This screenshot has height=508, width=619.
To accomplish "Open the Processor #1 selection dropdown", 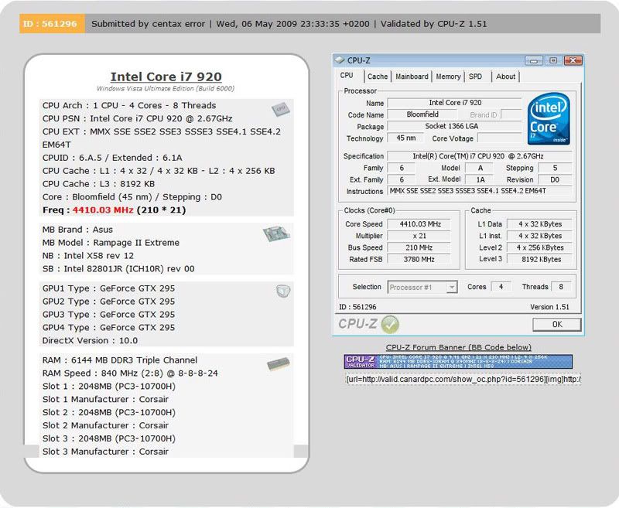I will 422,287.
